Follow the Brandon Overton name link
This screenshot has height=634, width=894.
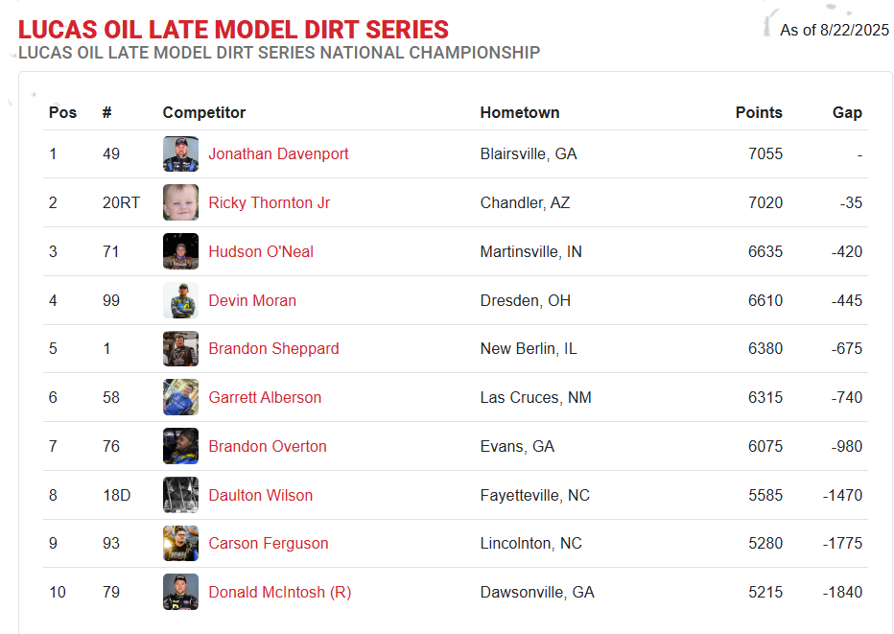tap(268, 446)
